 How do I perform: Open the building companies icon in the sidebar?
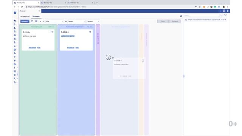coord(15,31)
